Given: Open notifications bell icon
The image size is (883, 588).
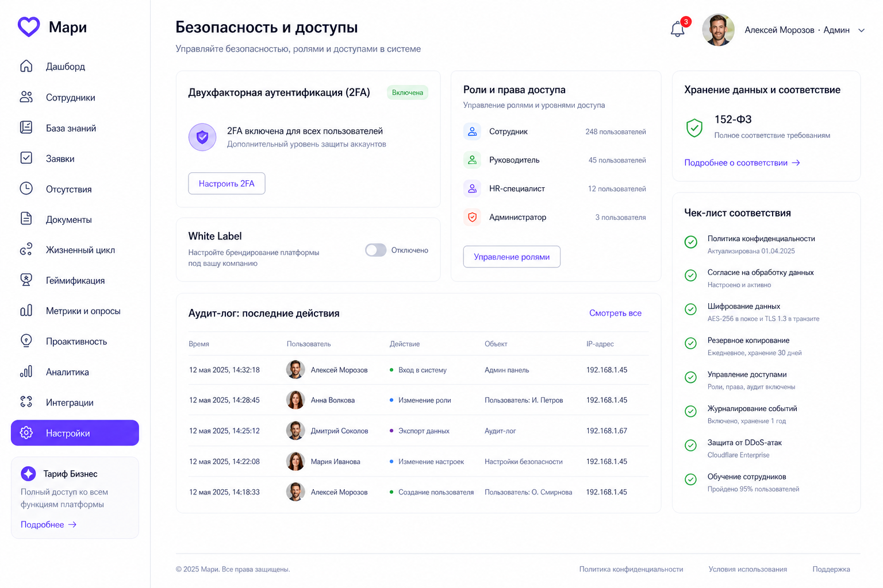Looking at the screenshot, I should [x=678, y=29].
